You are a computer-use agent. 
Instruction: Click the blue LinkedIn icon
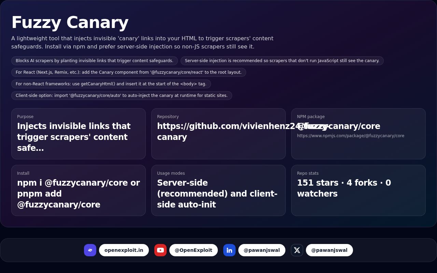coord(229,250)
